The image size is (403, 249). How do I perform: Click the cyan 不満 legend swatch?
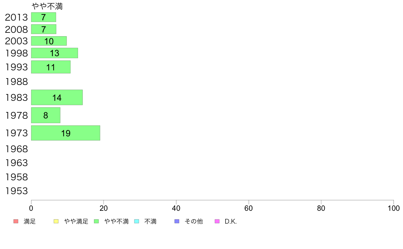pos(137,221)
